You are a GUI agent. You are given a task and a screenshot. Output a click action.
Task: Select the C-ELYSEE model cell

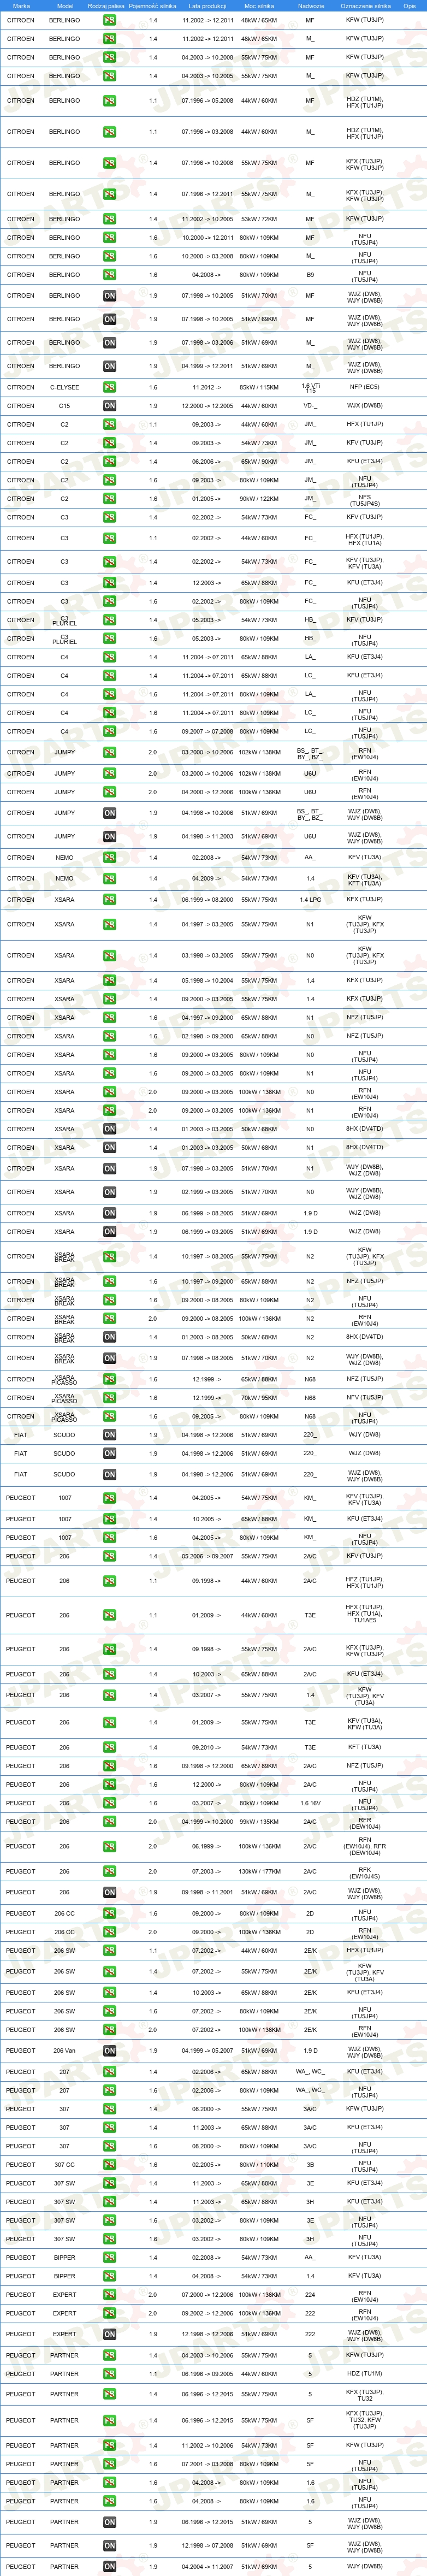tap(64, 387)
